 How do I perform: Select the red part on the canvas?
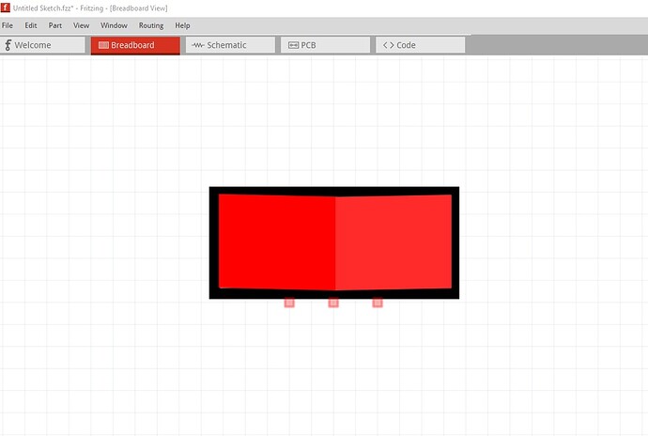[334, 242]
